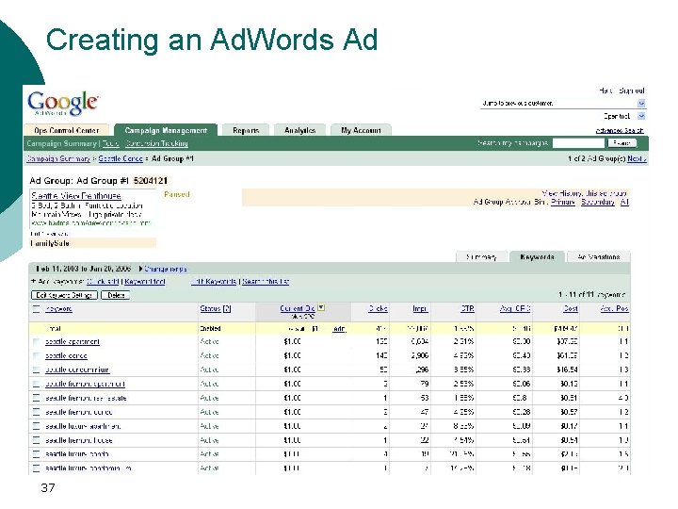Sort by the Clicks column header
The image size is (678, 509).
click(x=378, y=308)
